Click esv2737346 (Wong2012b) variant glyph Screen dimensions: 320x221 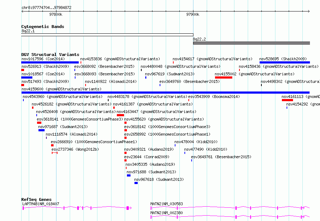(55, 153)
